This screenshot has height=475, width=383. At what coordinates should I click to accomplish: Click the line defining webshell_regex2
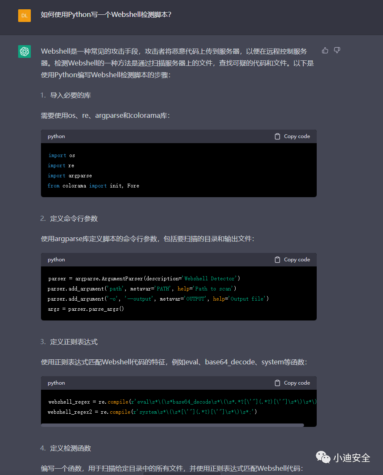[152, 412]
